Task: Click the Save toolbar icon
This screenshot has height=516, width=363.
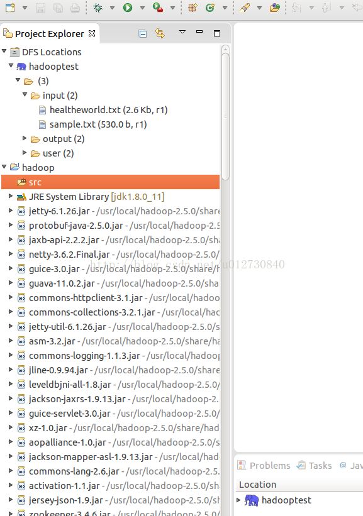Action: click(40, 8)
